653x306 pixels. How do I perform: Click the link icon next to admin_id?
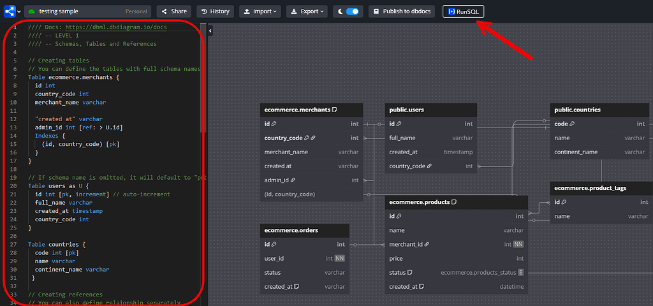click(x=293, y=180)
